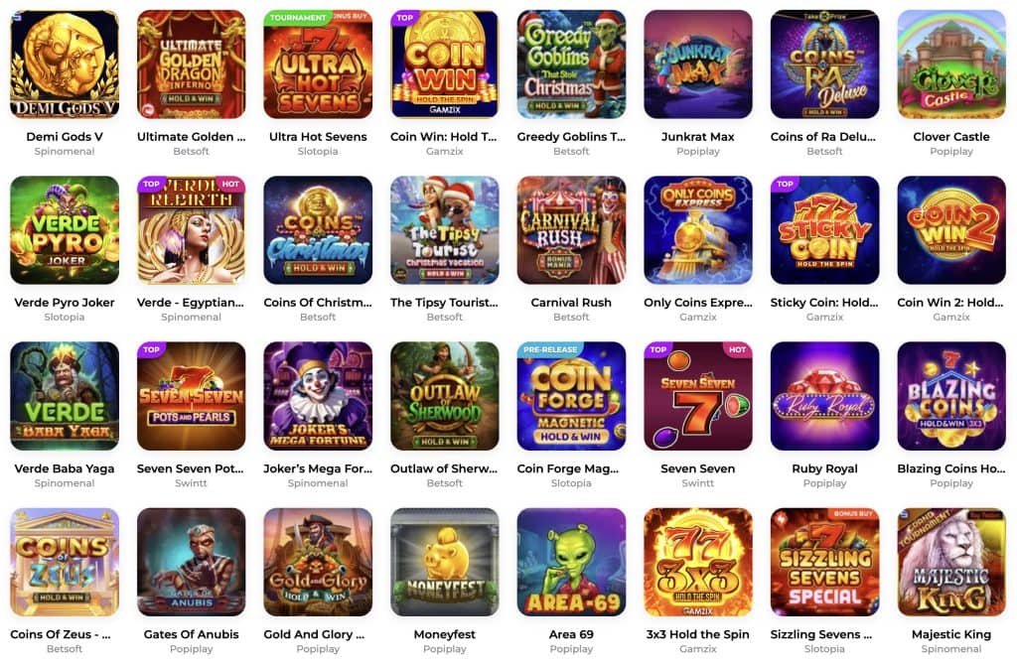1017x663 pixels.
Task: Launch the Ruby Royal game thumbnail
Action: click(x=824, y=396)
